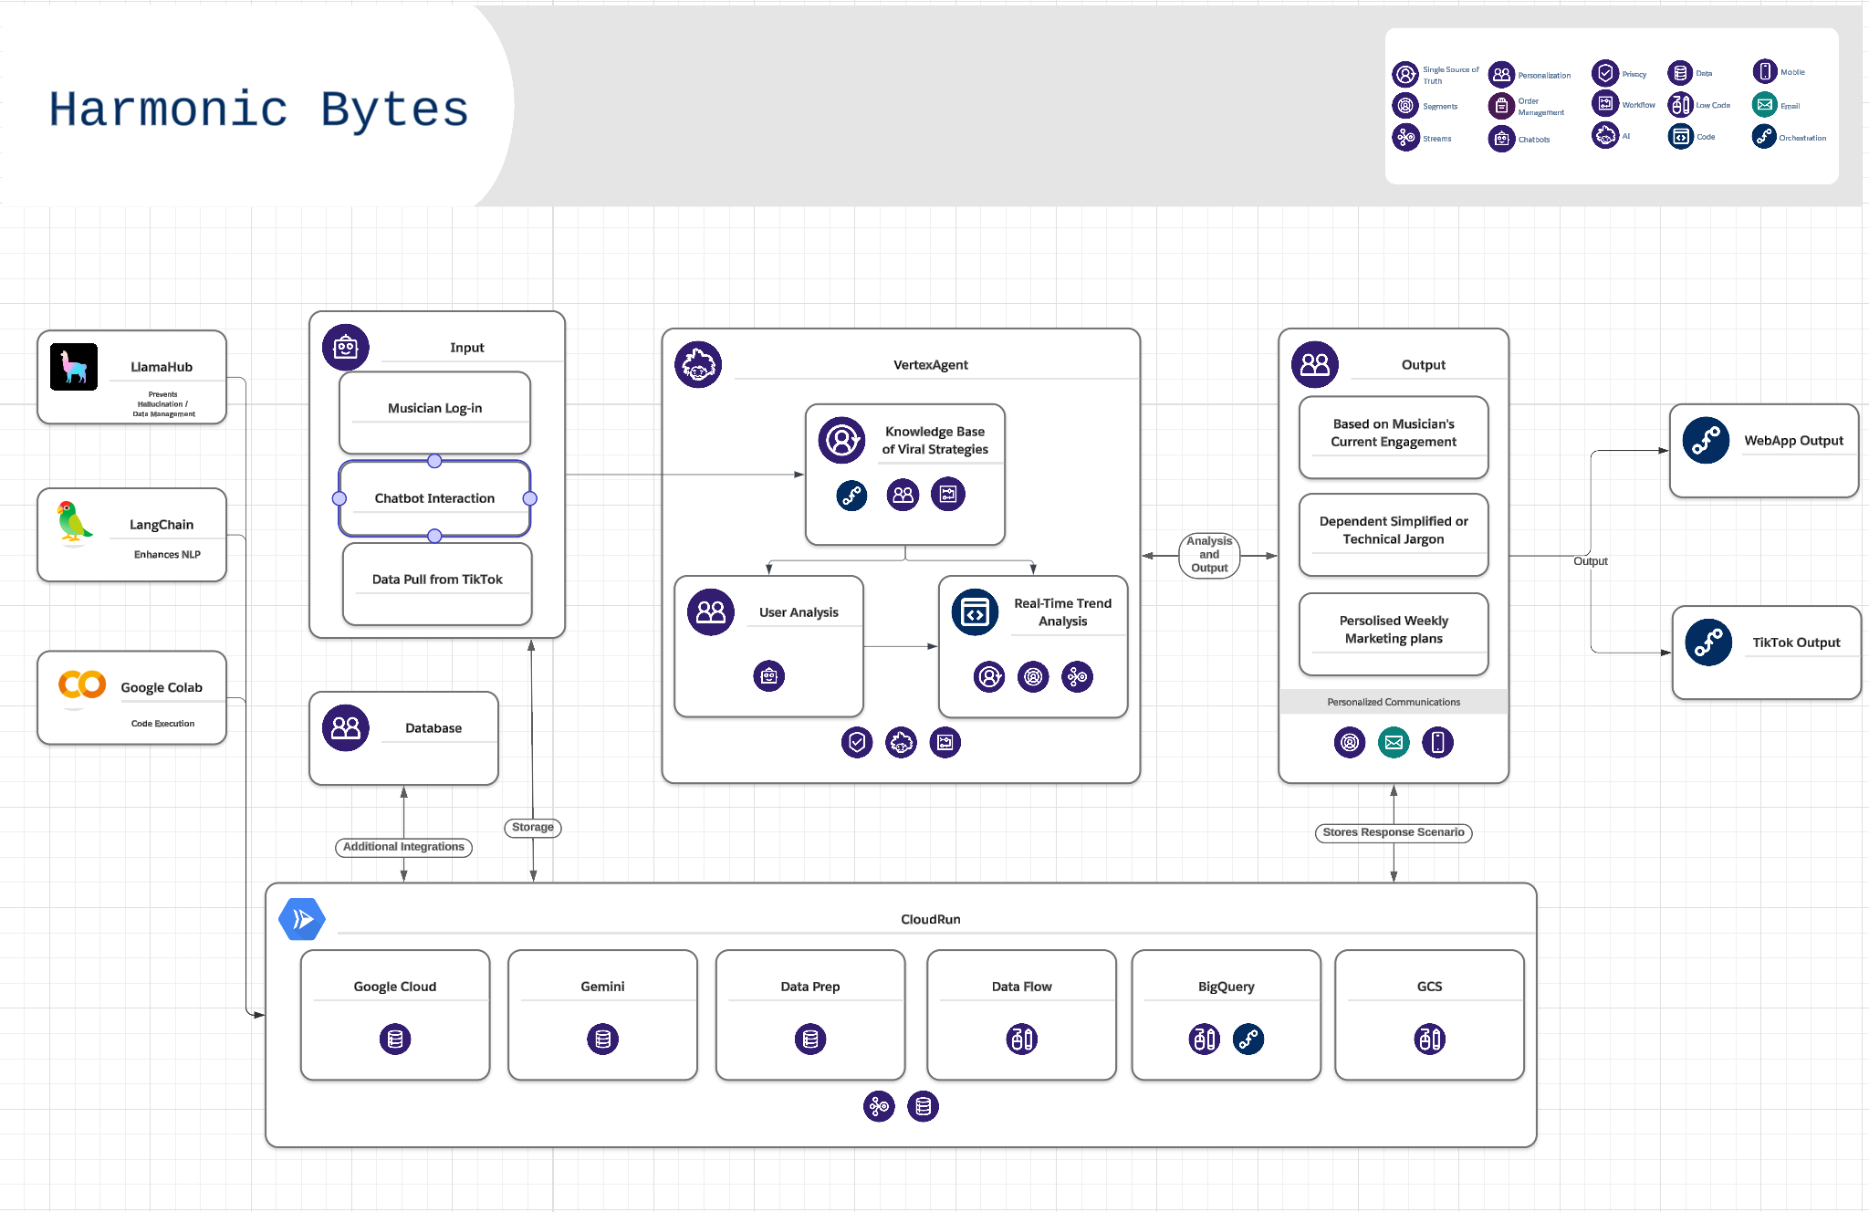Viewport: 1869px width, 1212px height.
Task: Click the code icon of Real-Time Trend Analysis
Action: click(x=975, y=612)
